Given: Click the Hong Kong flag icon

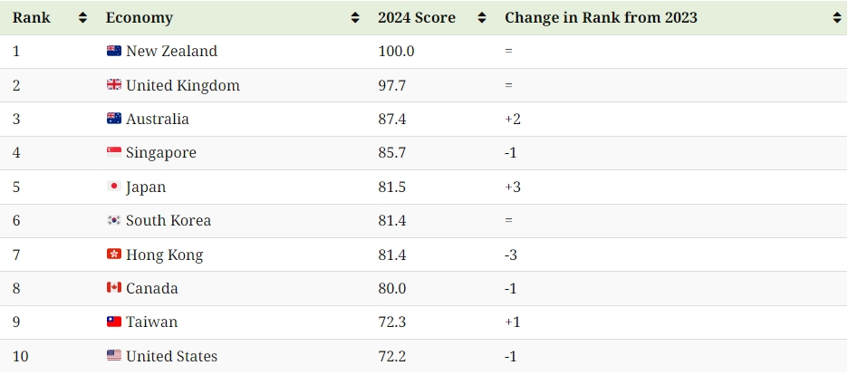Looking at the screenshot, I should [x=114, y=254].
